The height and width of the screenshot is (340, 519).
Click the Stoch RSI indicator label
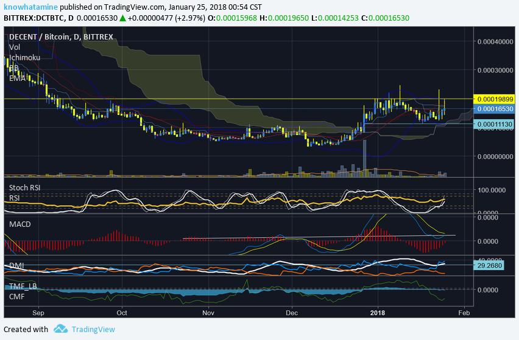[x=25, y=188]
